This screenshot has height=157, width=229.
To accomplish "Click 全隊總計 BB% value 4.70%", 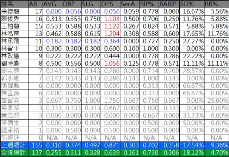I will 219,153.
